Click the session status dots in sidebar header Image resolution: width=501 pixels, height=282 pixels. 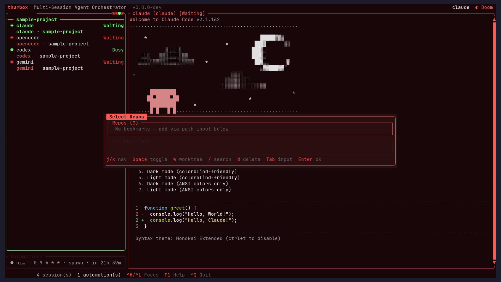click(118, 13)
